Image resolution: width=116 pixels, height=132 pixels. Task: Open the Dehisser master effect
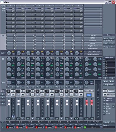[93, 35]
